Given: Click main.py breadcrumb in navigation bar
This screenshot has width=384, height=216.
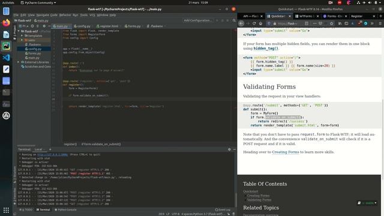Looking at the screenshot, I should [x=41, y=20].
